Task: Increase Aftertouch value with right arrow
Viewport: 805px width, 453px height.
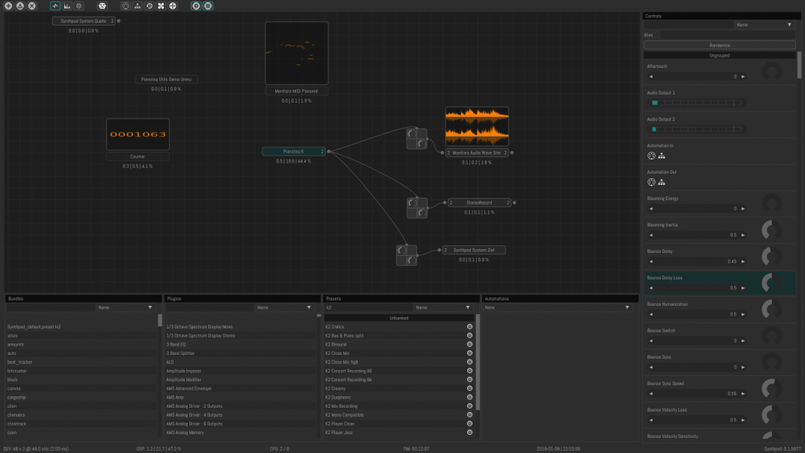Action: click(x=743, y=76)
